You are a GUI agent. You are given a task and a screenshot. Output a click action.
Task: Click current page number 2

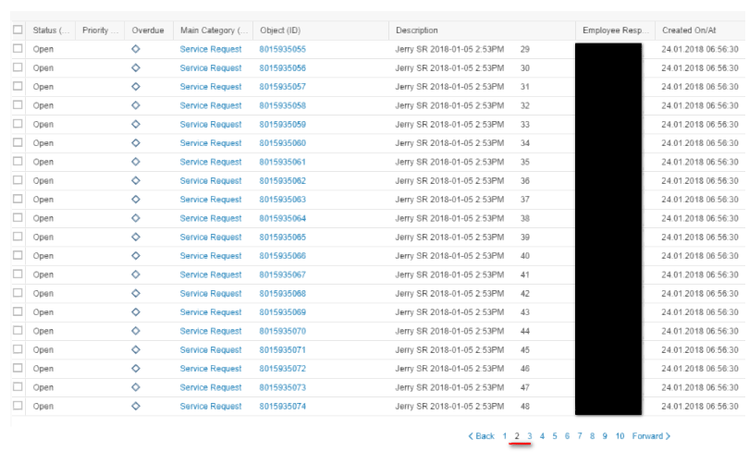(517, 436)
